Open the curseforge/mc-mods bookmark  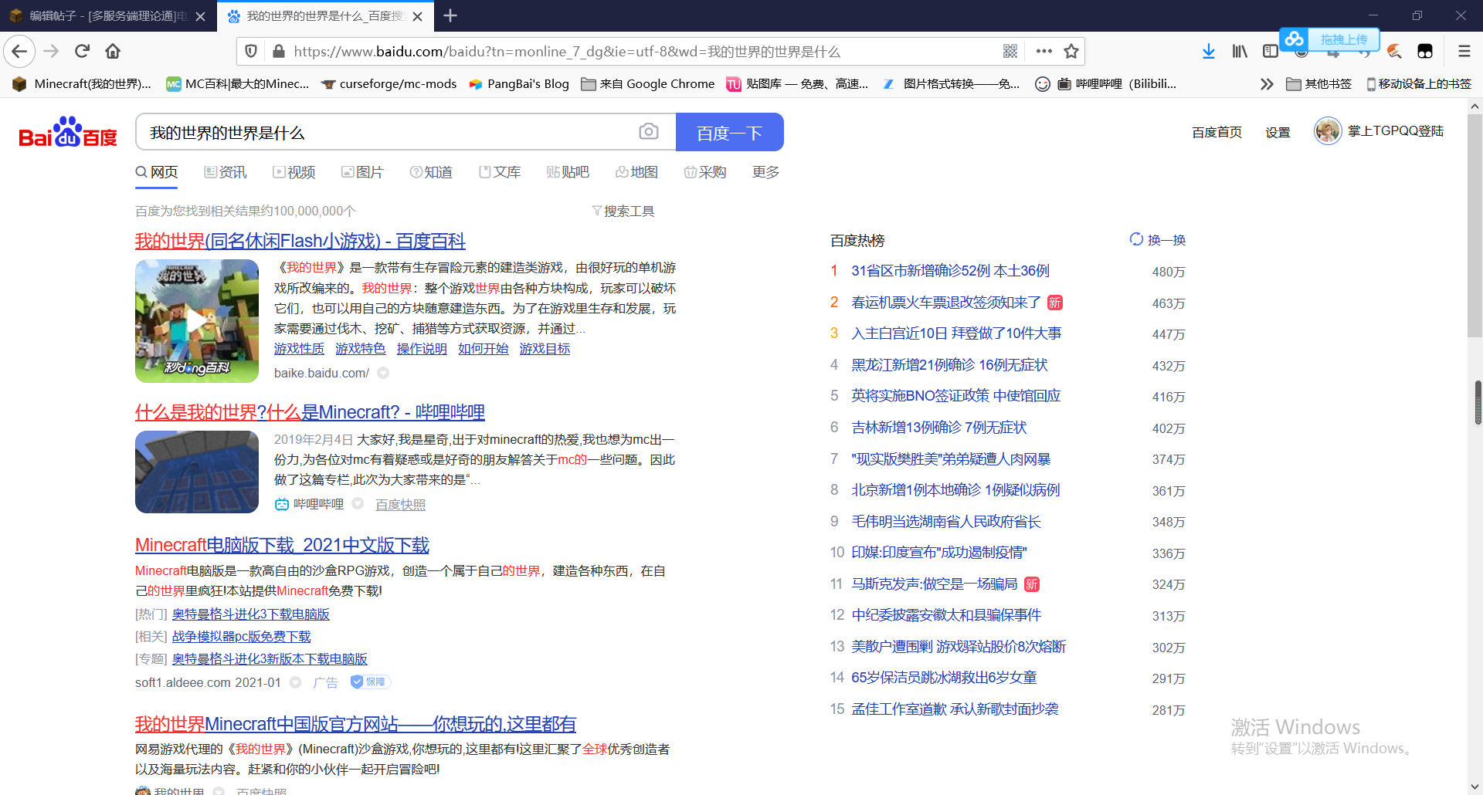[389, 84]
